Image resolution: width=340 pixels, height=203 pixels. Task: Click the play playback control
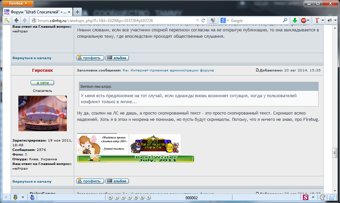point(117,197)
